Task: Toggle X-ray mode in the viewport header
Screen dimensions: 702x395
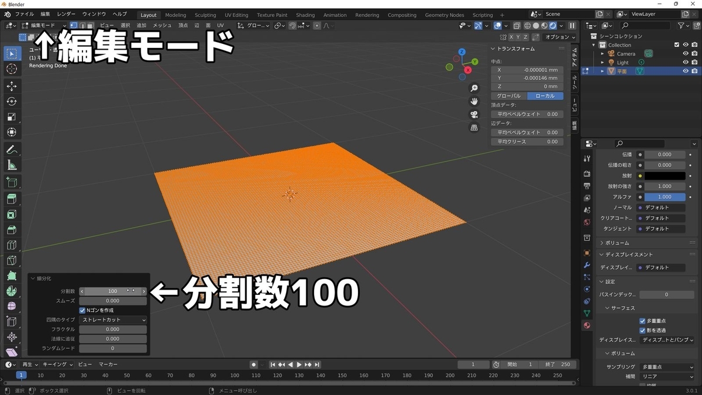Action: [517, 26]
